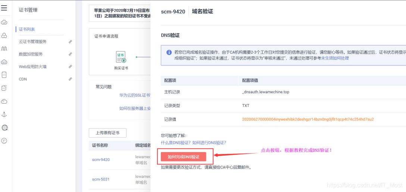Click the 配置项 column header
The image size is (406, 192).
[x=170, y=81]
